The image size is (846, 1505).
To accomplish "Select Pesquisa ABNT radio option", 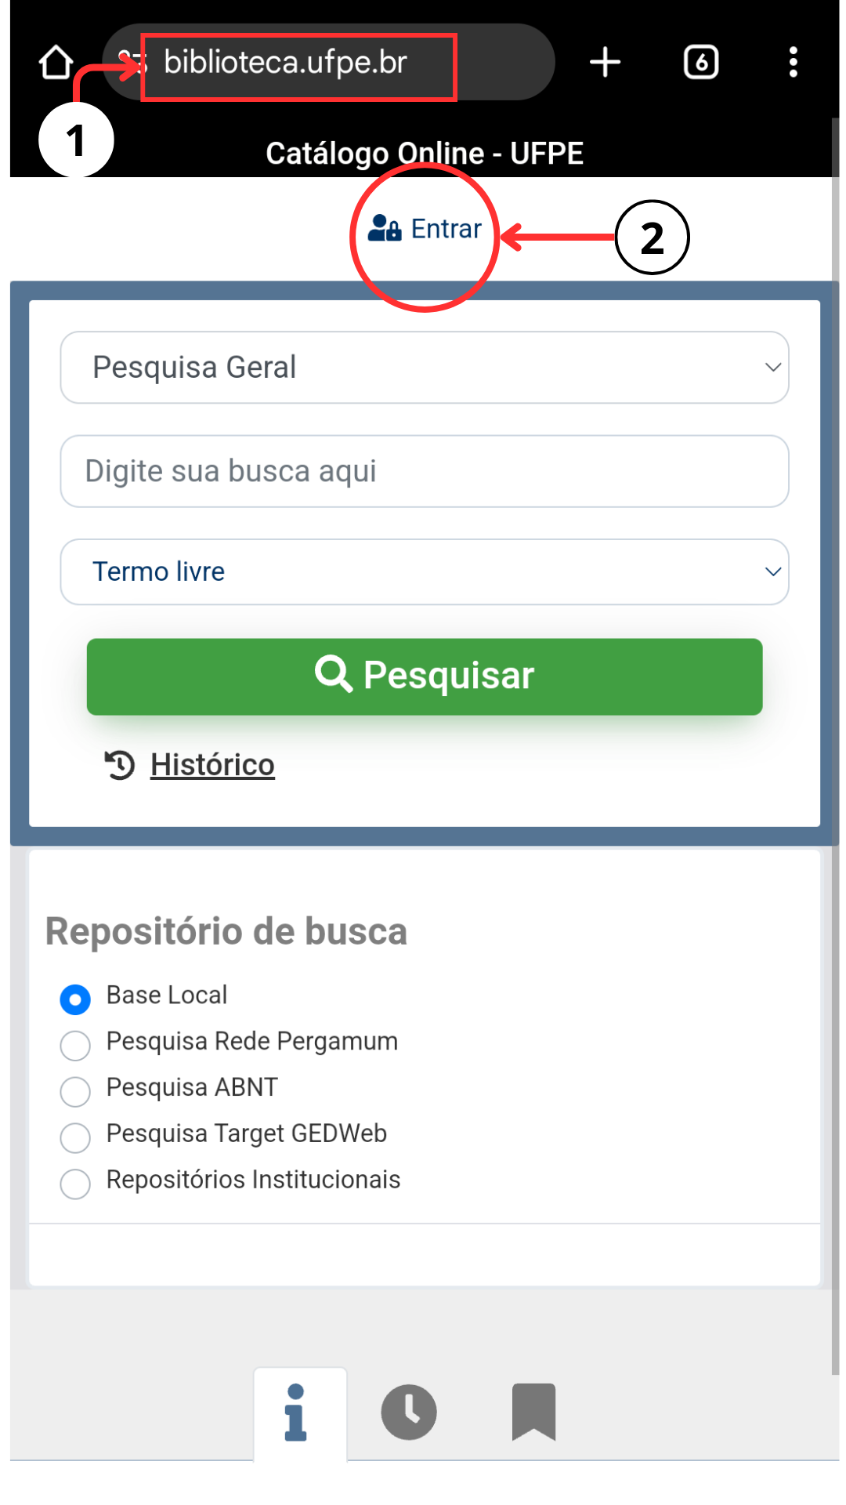I will pos(75,1091).
